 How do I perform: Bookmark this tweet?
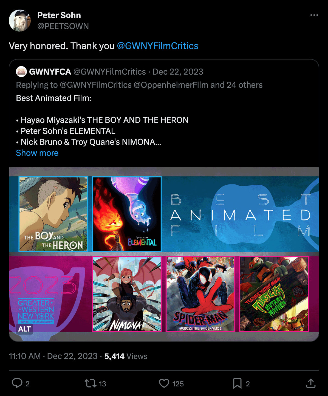pyautogui.click(x=237, y=383)
